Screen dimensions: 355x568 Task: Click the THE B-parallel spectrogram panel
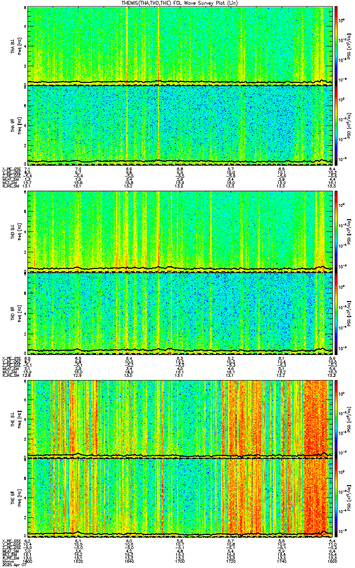click(180, 497)
